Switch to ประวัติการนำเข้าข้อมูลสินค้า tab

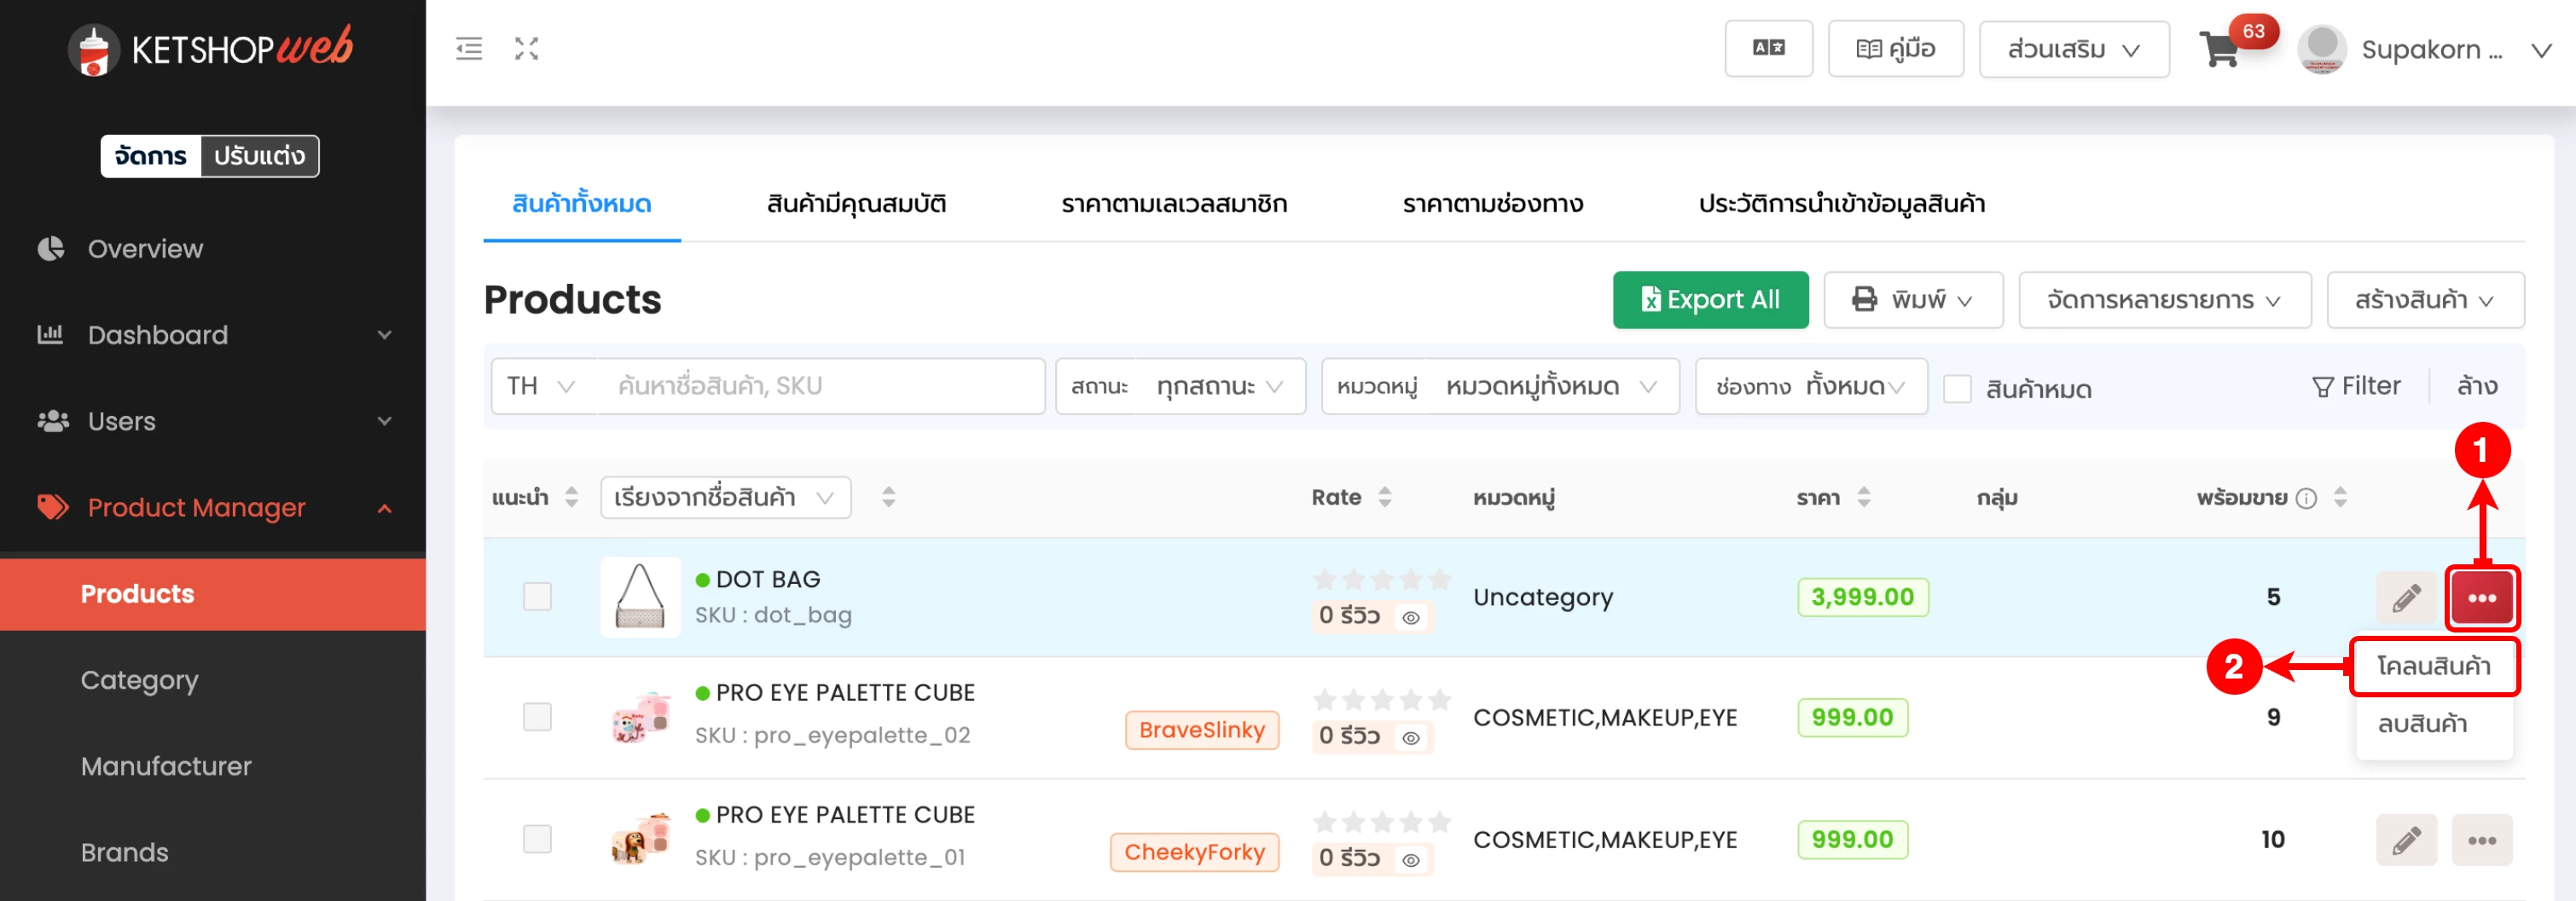(1842, 204)
